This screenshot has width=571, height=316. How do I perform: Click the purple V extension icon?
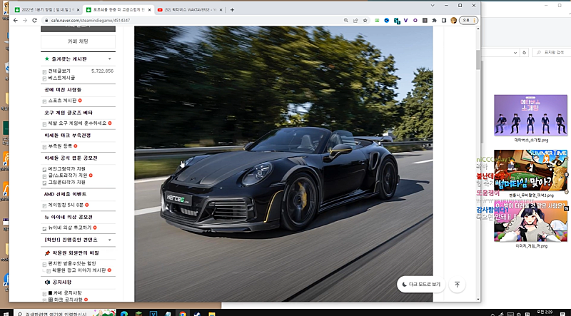(x=405, y=21)
